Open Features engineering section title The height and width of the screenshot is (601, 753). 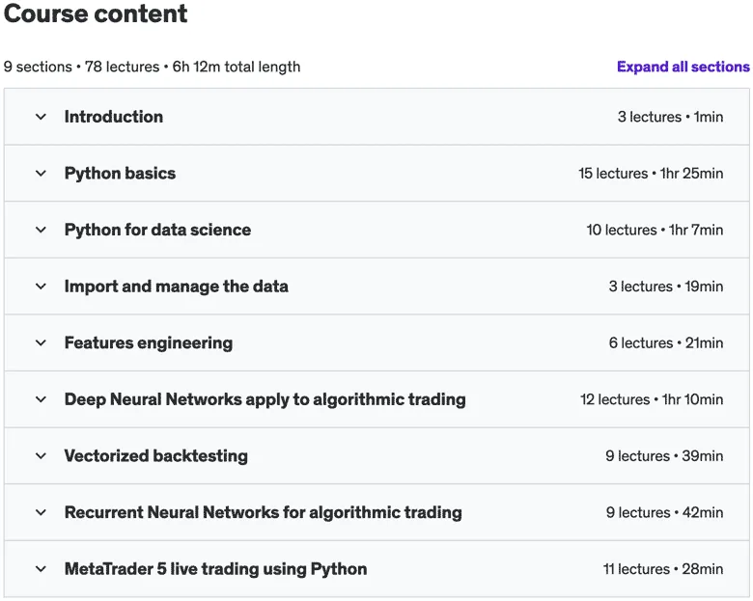click(x=149, y=343)
